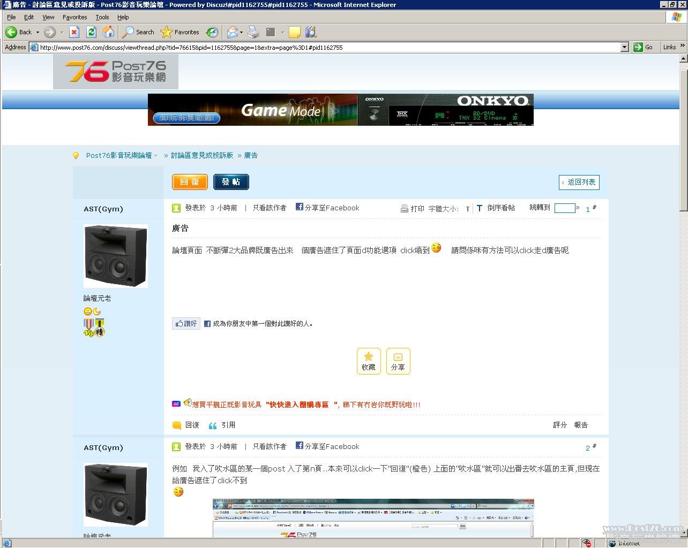Click 評分 rate link in first post
This screenshot has height=548, width=688.
[560, 425]
